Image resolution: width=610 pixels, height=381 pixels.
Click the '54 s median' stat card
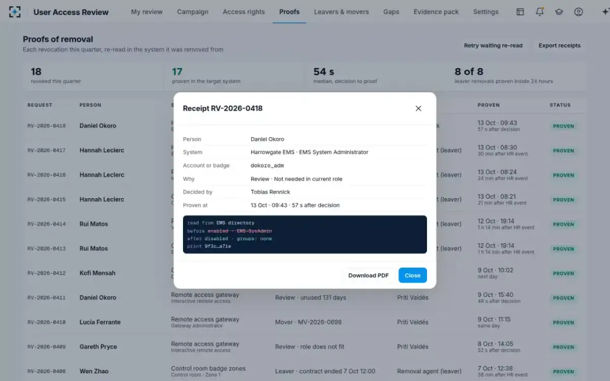(376, 76)
